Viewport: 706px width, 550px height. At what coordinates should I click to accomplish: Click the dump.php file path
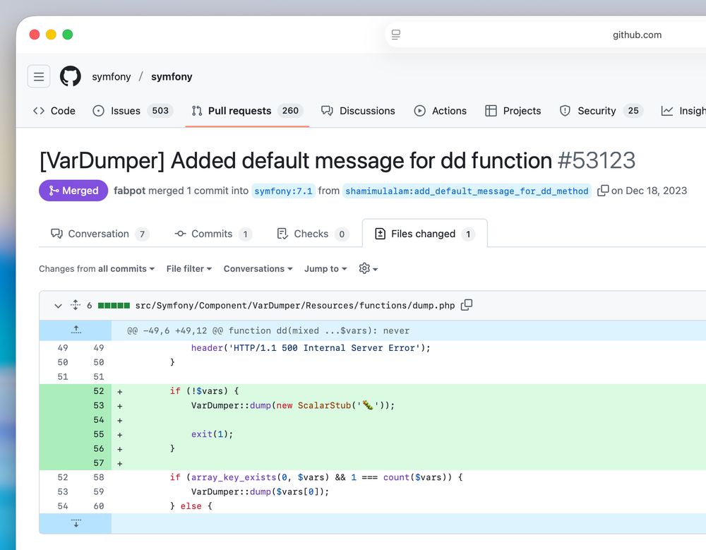(x=295, y=306)
